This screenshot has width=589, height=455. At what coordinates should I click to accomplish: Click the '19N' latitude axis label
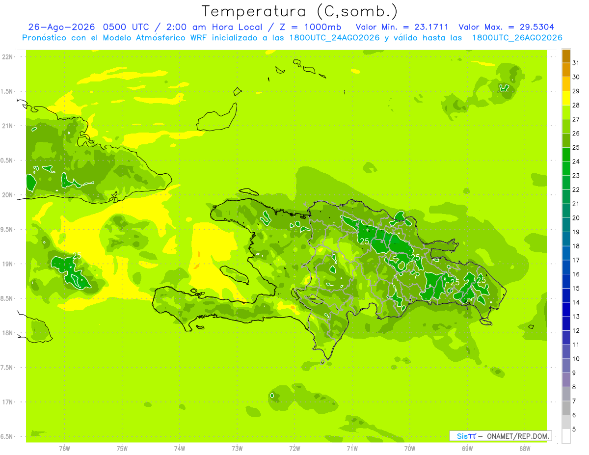click(x=7, y=264)
